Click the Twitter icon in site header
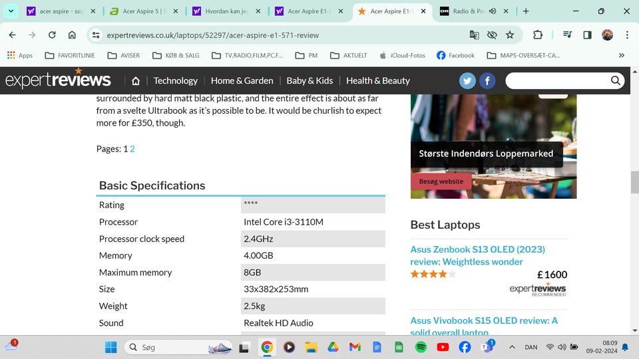Viewport: 639px width, 359px height. click(467, 80)
